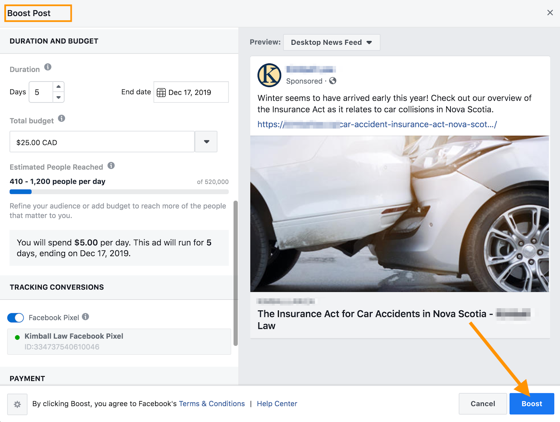Viewport: 560px width, 422px height.
Task: Click the car collision preview image
Action: (x=399, y=214)
